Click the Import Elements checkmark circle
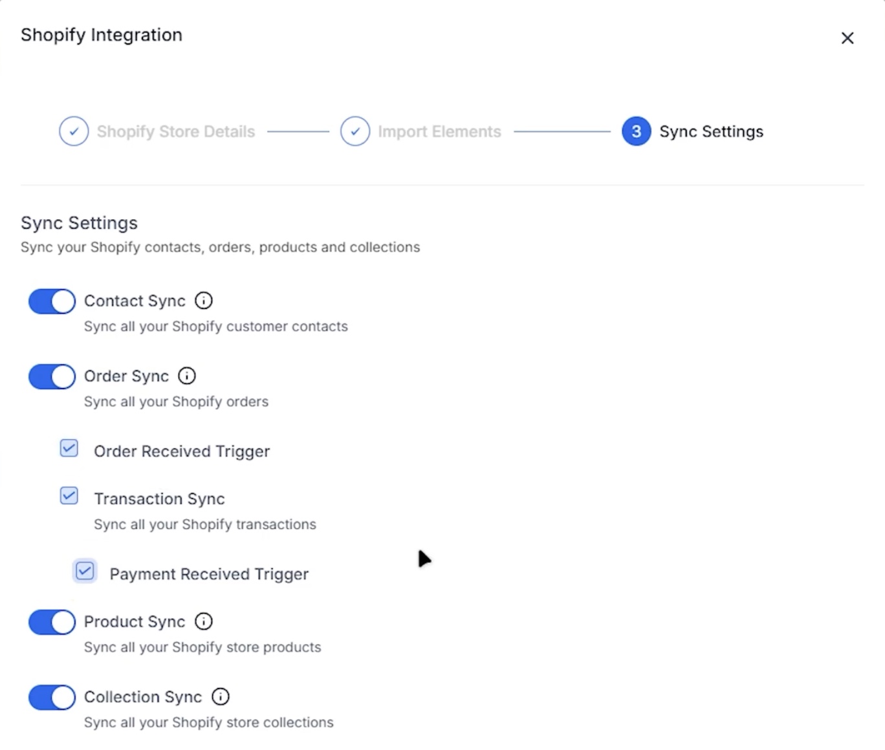The height and width of the screenshot is (750, 885). coord(355,131)
